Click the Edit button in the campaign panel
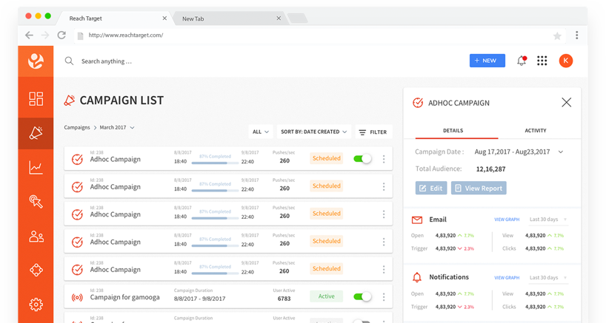Screen dimensions: 606x323 click(431, 188)
